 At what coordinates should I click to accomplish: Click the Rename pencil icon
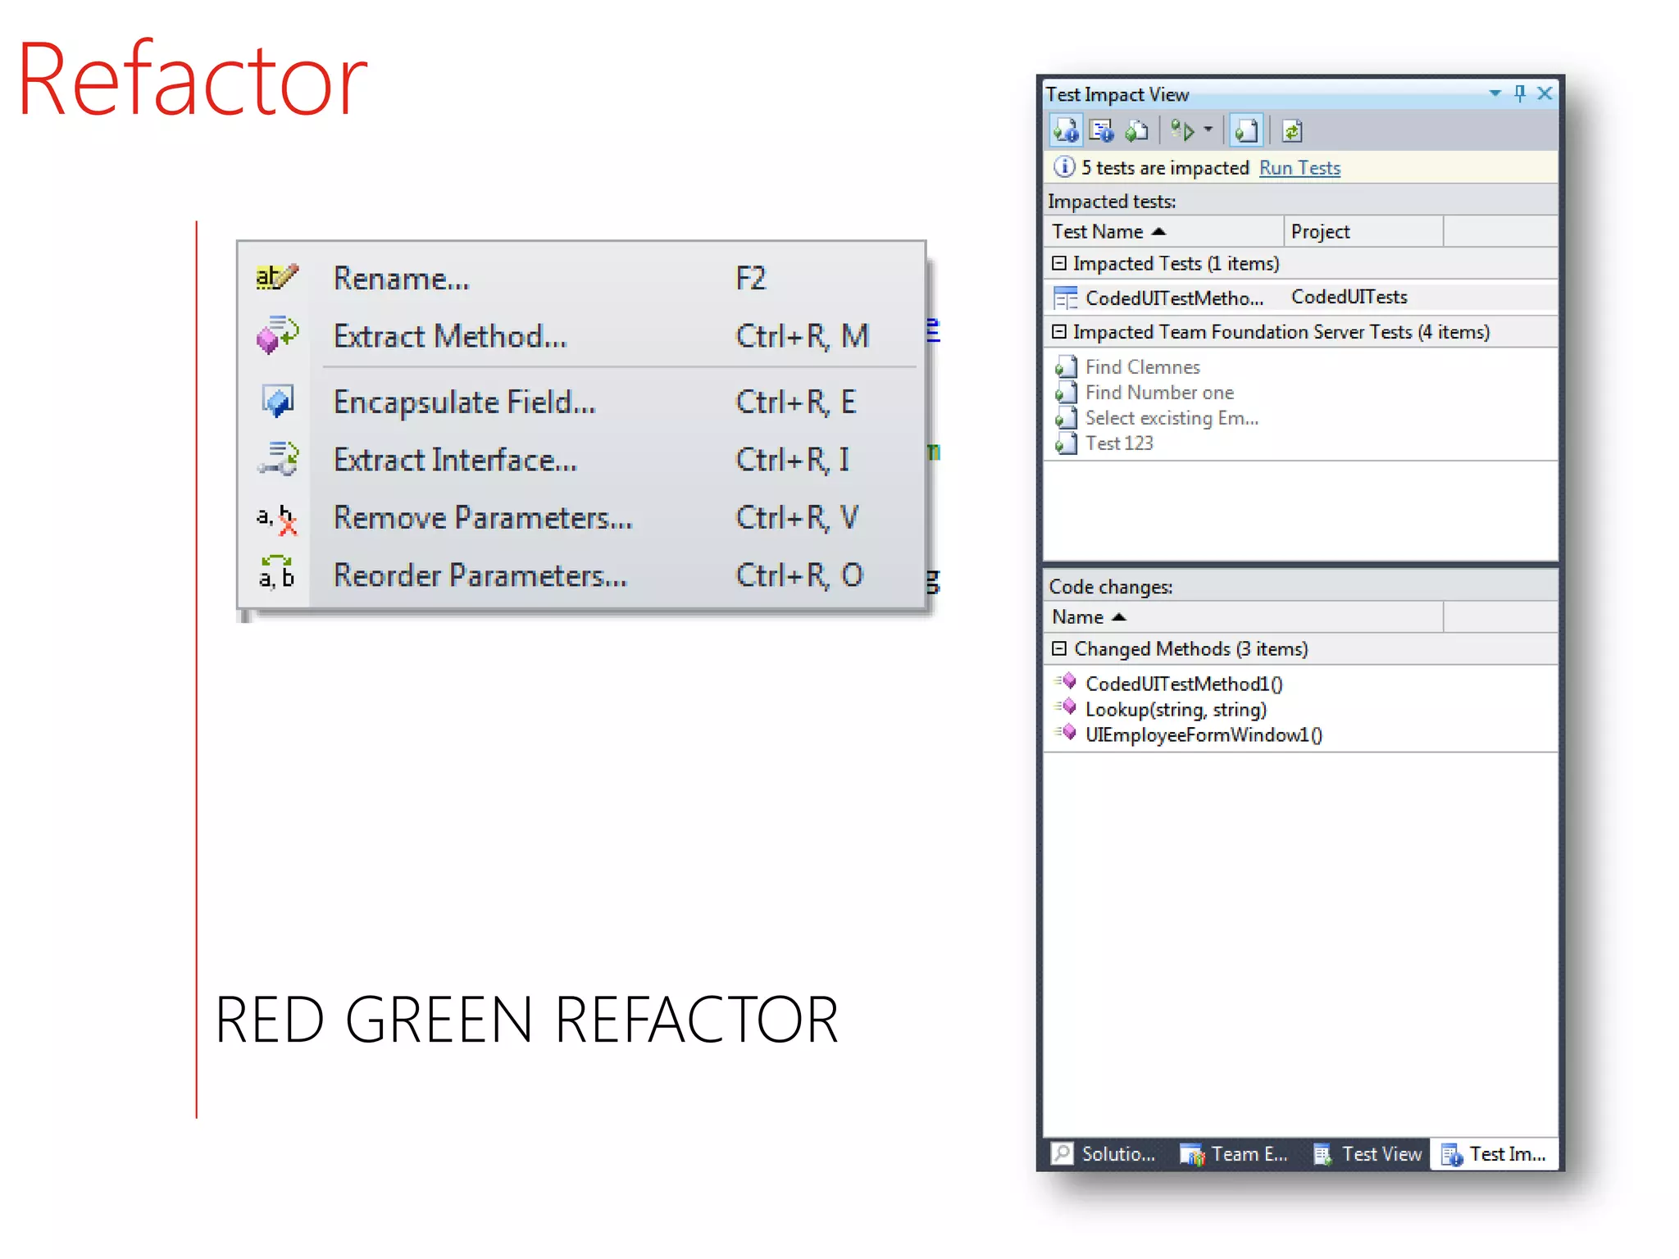tap(276, 277)
